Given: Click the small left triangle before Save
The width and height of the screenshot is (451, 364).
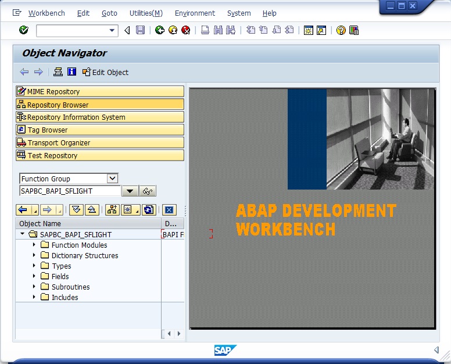Looking at the screenshot, I should [127, 30].
